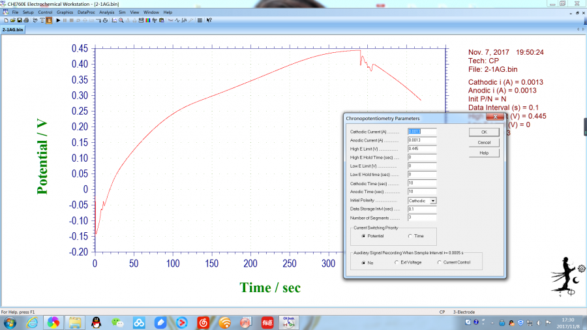Screen dimensions: 587x330
Task: Close the Chronopotentiometry Parameters dialog
Action: (495, 117)
